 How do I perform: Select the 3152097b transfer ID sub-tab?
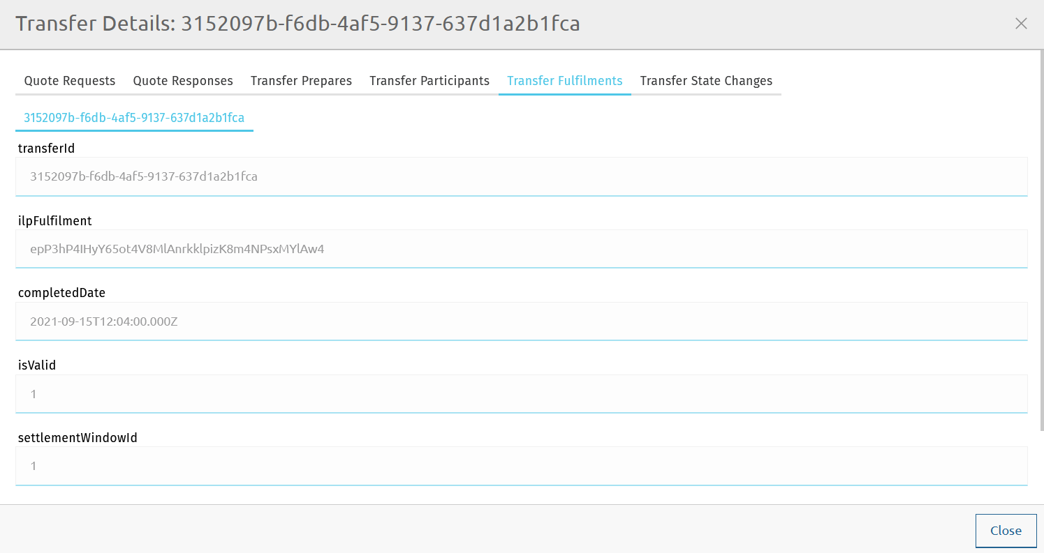pyautogui.click(x=134, y=118)
